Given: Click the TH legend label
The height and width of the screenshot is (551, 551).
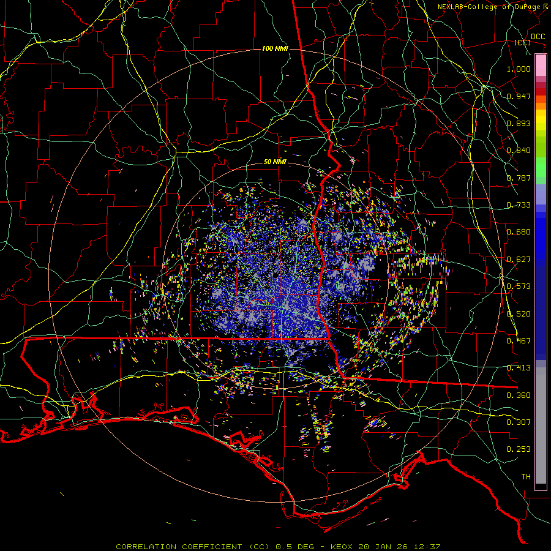Looking at the screenshot, I should click(x=526, y=477).
